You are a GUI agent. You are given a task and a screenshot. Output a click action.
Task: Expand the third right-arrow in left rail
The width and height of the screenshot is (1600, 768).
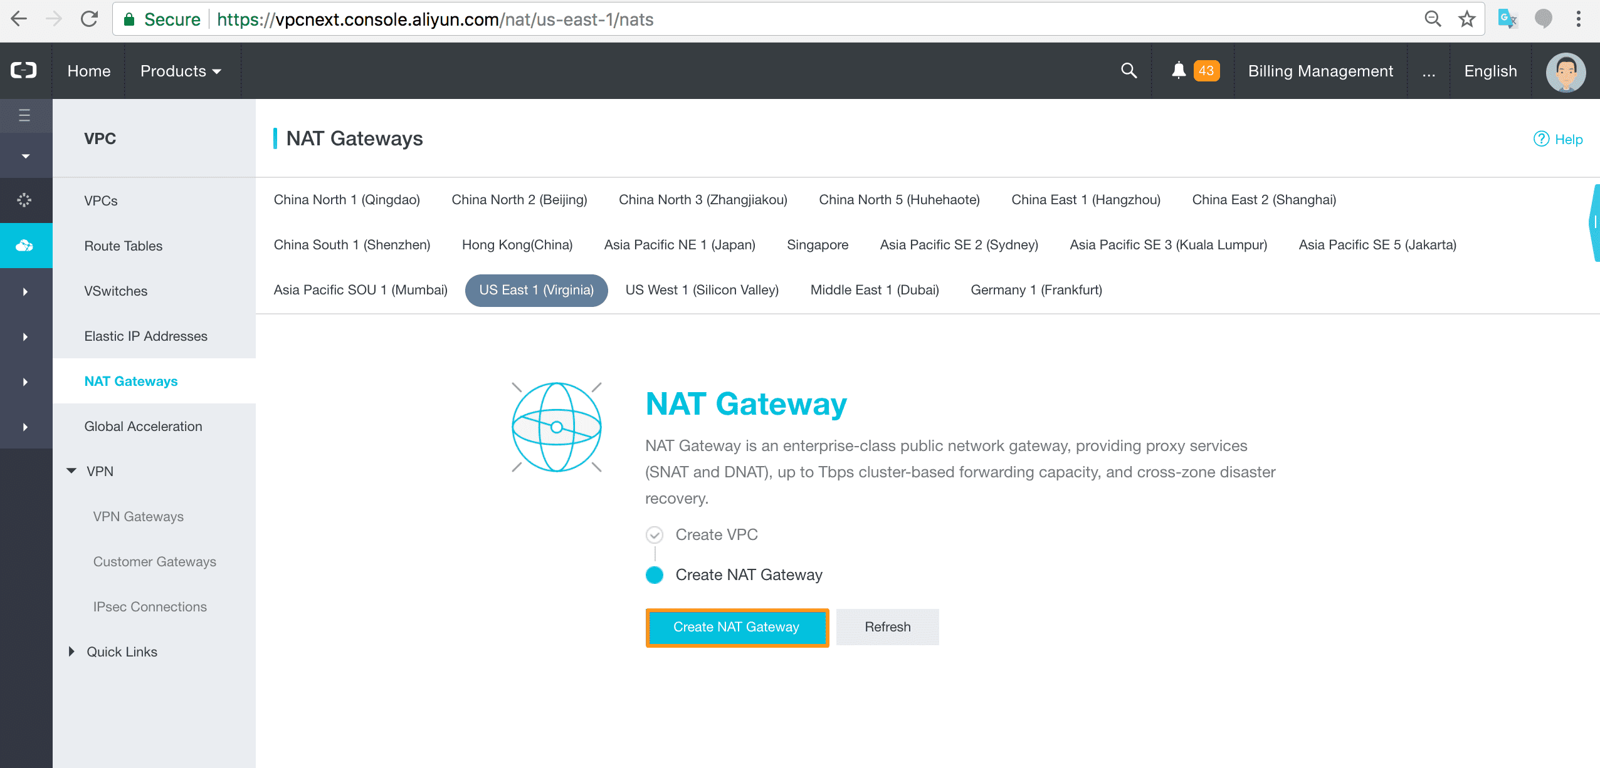(25, 381)
